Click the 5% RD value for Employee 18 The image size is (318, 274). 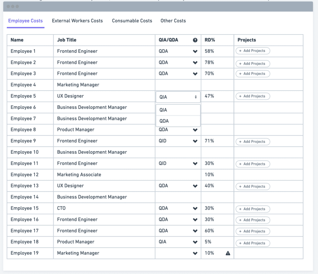pyautogui.click(x=208, y=242)
